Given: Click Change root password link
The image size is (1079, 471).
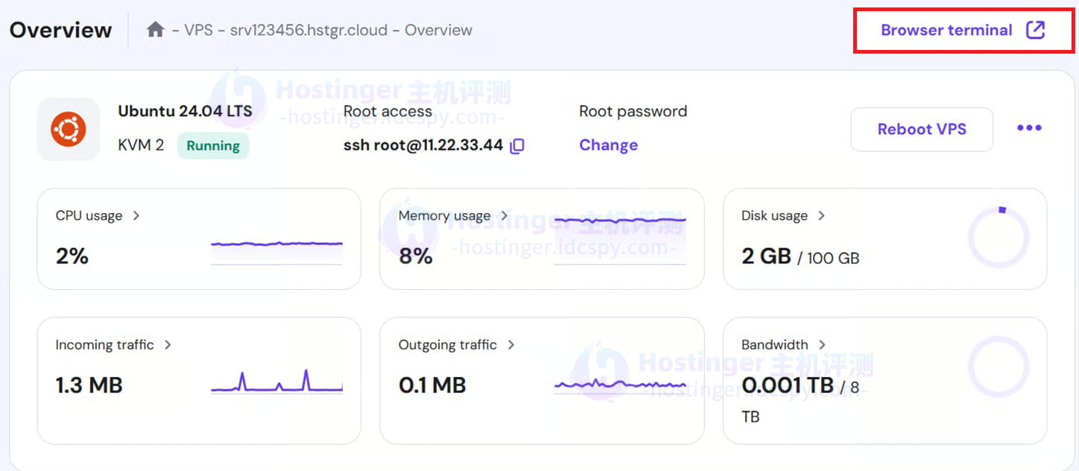Looking at the screenshot, I should tap(608, 145).
